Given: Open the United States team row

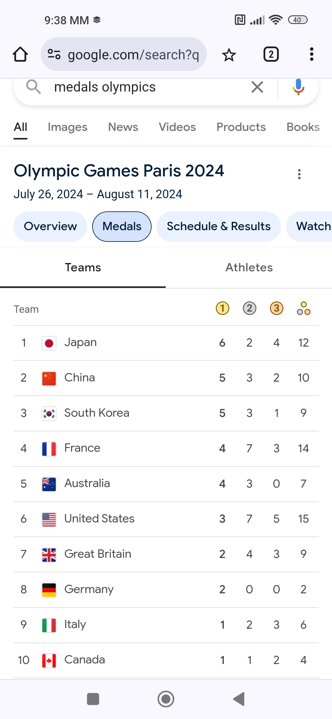Looking at the screenshot, I should (166, 519).
